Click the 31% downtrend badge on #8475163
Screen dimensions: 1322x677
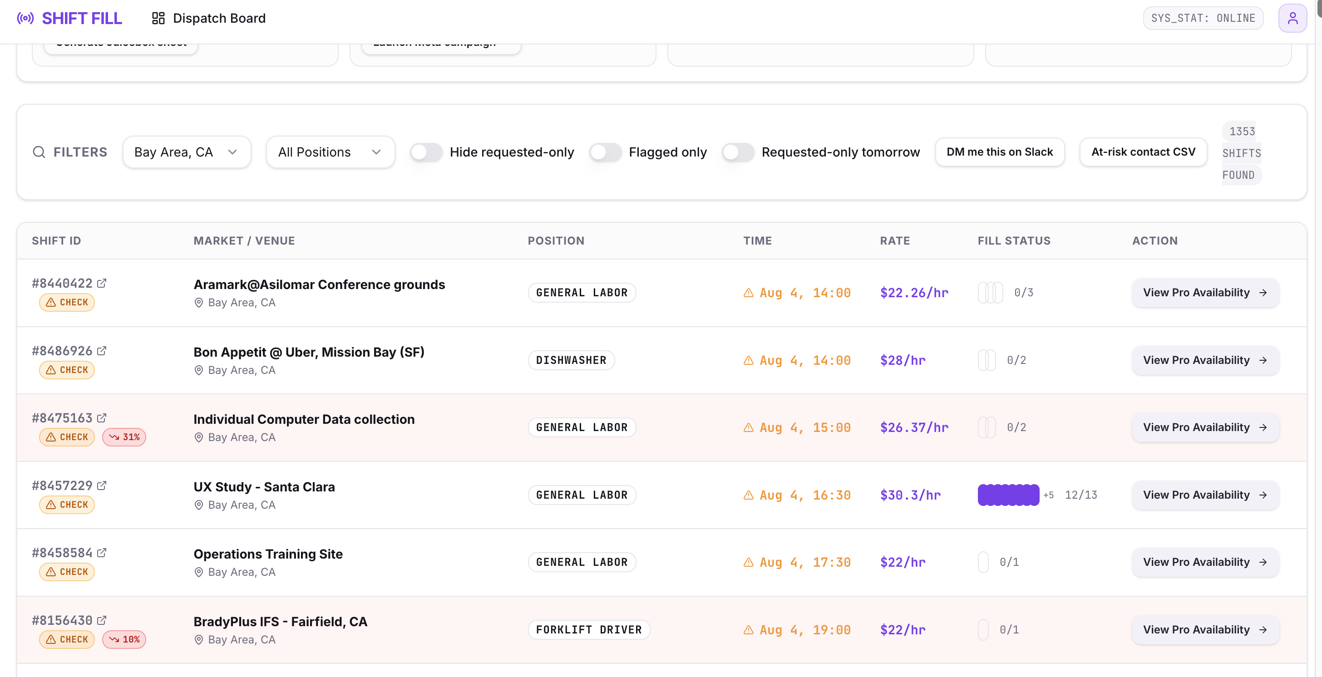[x=124, y=437]
